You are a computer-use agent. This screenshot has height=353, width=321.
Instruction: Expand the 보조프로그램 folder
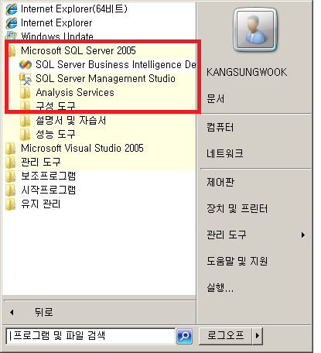coord(48,176)
